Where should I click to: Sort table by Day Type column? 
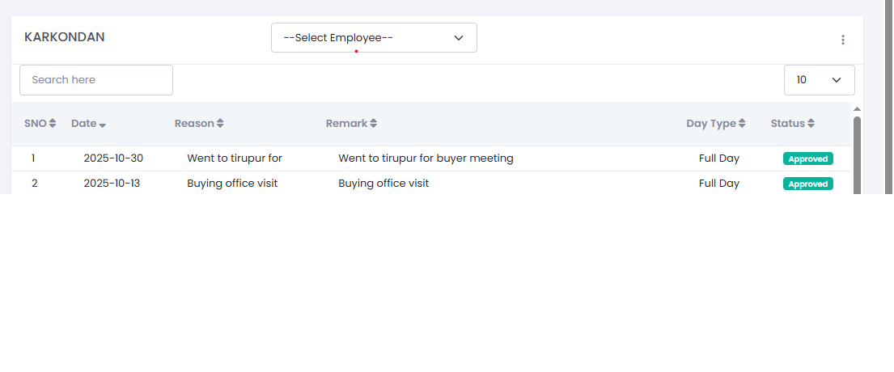pyautogui.click(x=715, y=124)
